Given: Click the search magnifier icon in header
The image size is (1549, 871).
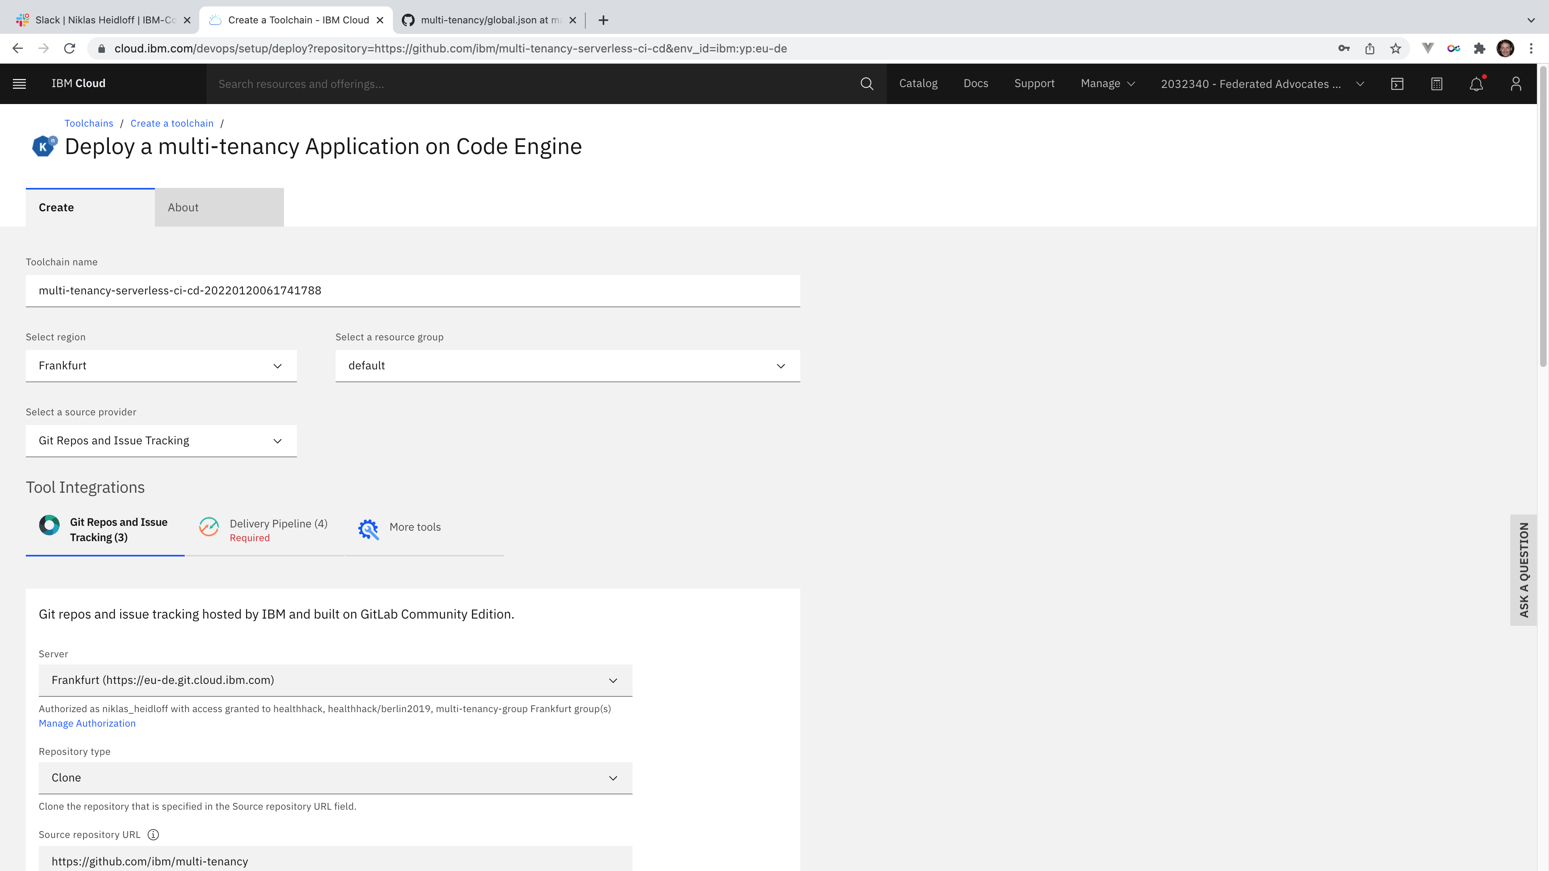Looking at the screenshot, I should click(x=866, y=83).
